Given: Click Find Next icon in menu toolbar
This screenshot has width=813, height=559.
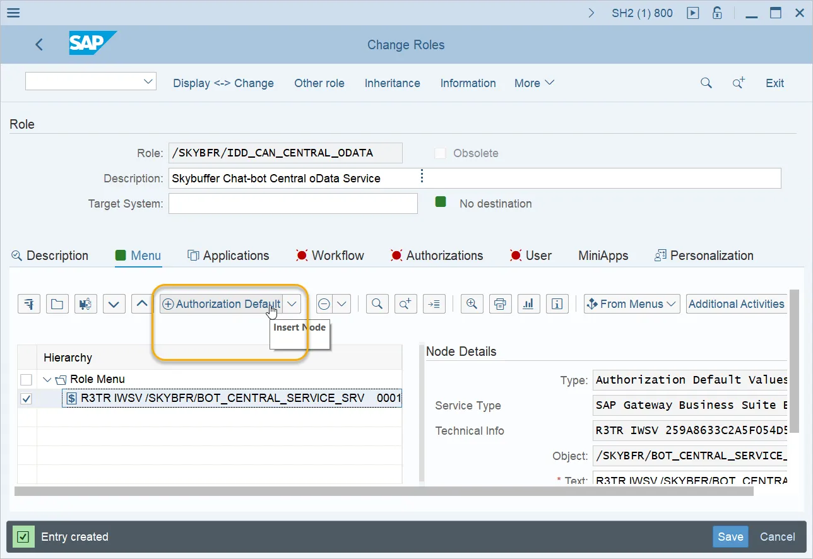Looking at the screenshot, I should click(406, 304).
